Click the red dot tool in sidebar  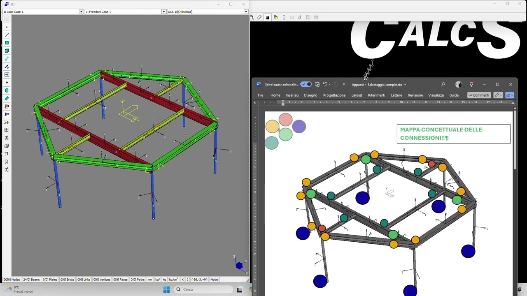(7, 82)
